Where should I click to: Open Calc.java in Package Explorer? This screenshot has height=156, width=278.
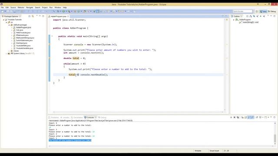(20, 30)
